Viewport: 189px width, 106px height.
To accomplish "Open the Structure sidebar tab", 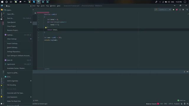I will [x=1, y=93].
